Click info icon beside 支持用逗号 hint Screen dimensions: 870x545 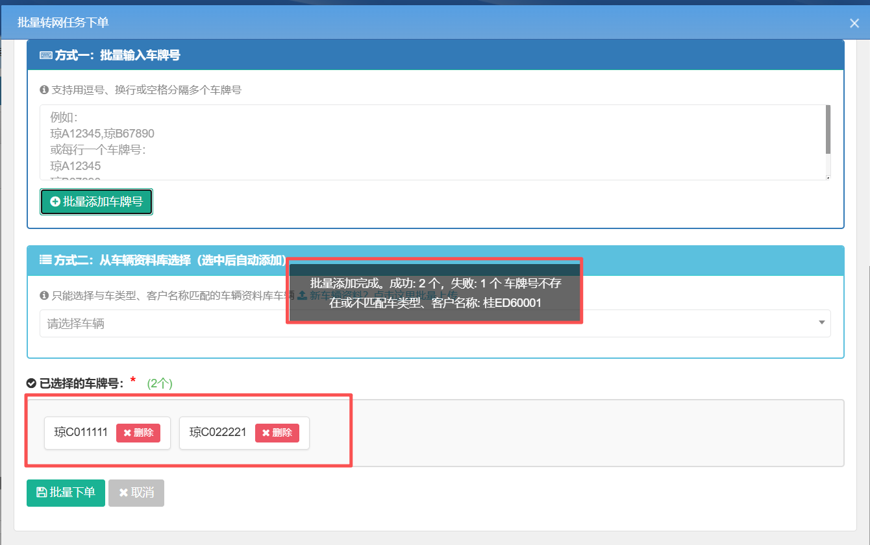tap(44, 90)
